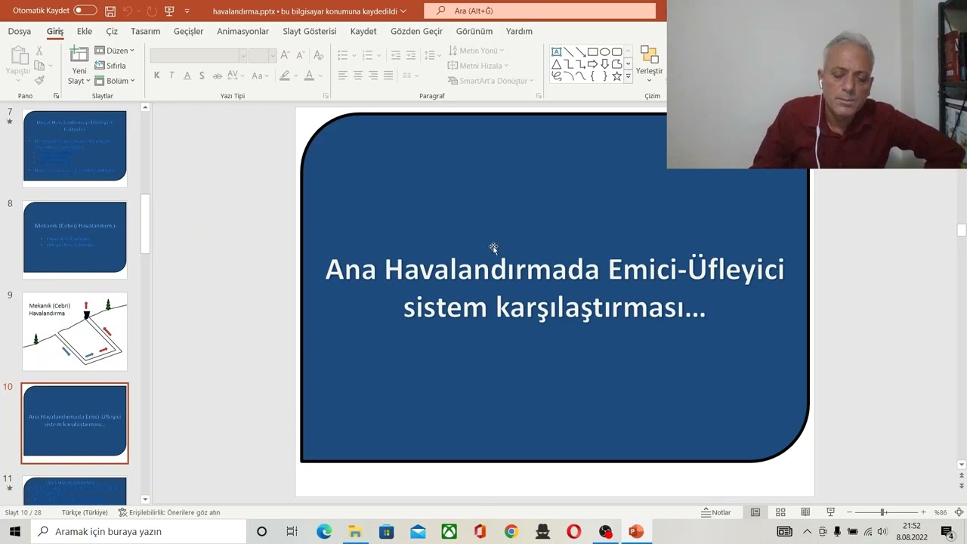Click in the Ara search box
967x544 pixels.
click(539, 11)
